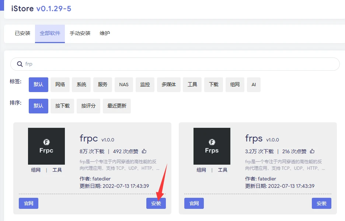The height and width of the screenshot is (221, 345).
Task: Click the 组网 label under Frpc logo
Action: tap(36, 170)
